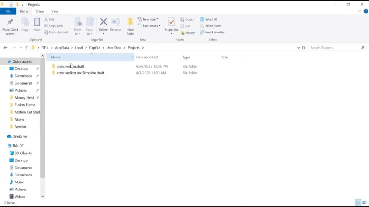Viewport: 369px width, 207px height.
Task: Click the Search Projects input field
Action: [334, 48]
